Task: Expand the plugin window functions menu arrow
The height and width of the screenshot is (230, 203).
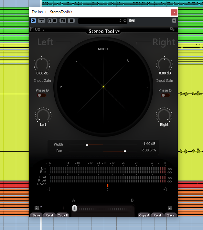Action: point(174,20)
